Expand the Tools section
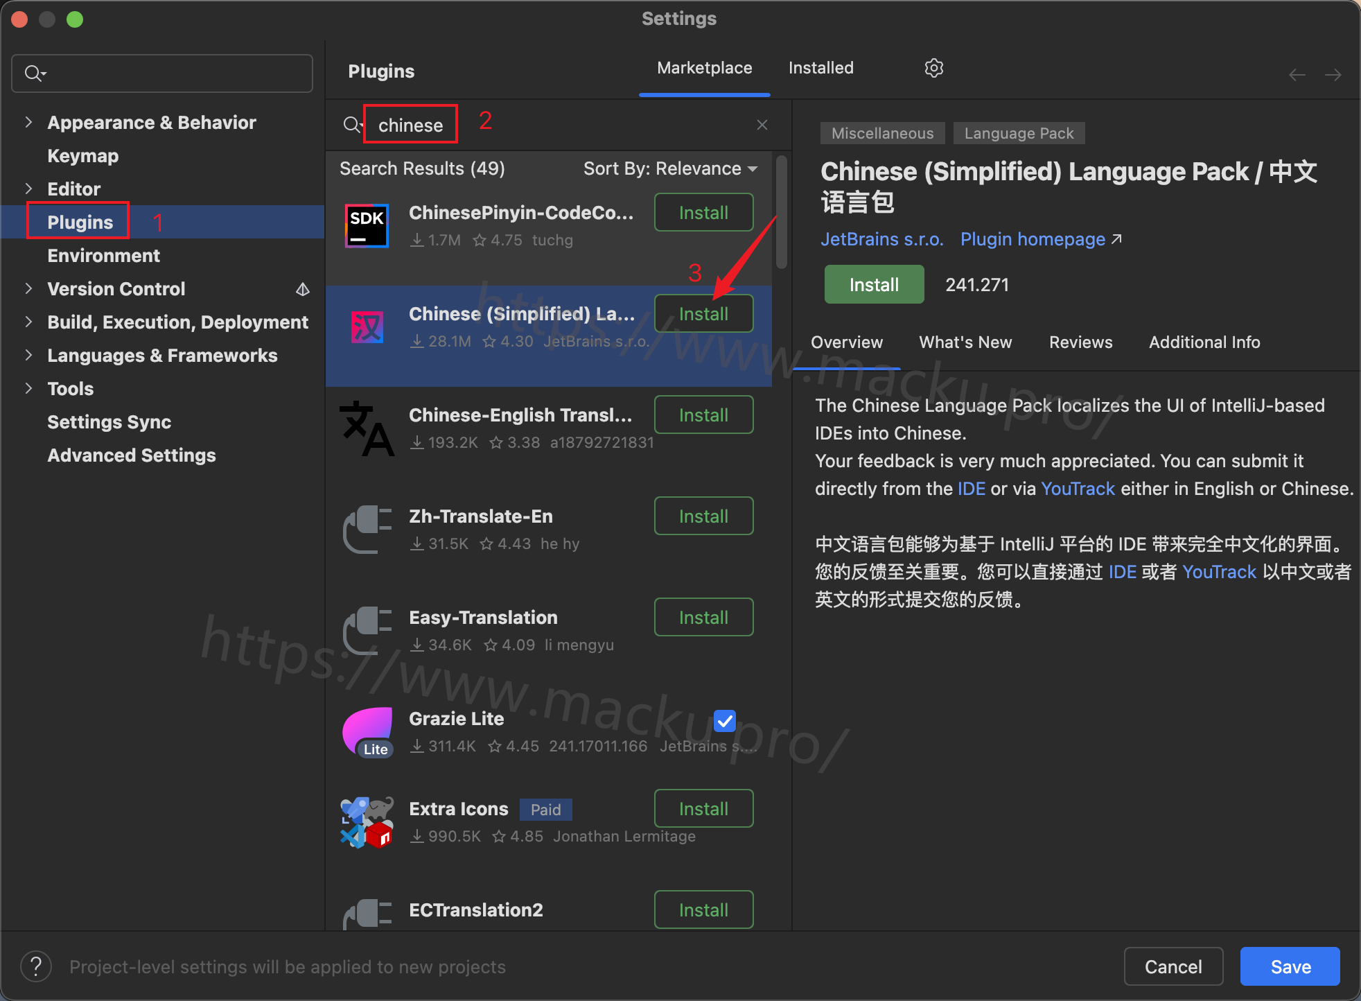 pyautogui.click(x=28, y=388)
